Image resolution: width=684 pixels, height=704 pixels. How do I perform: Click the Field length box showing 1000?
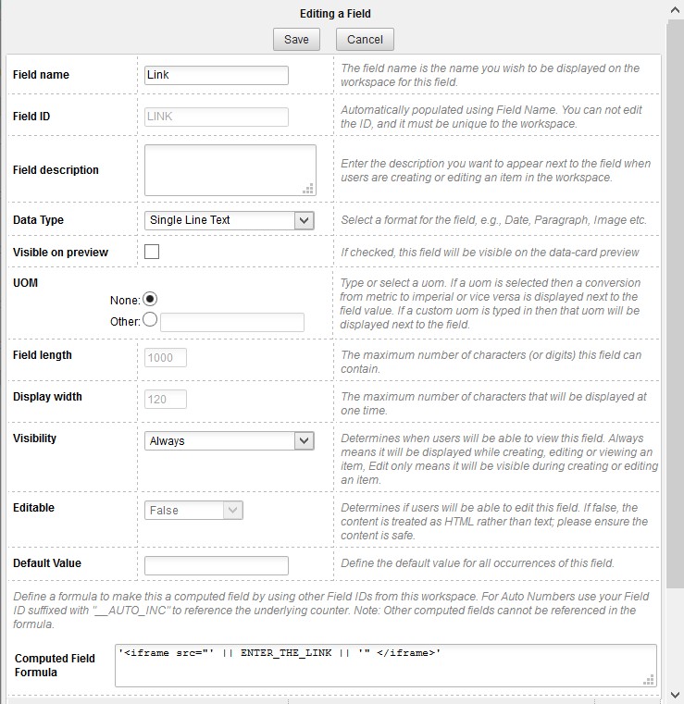[166, 358]
